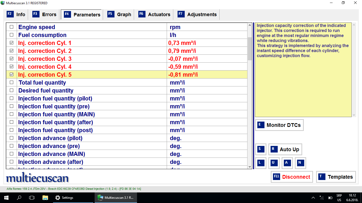362x203 pixels.
Task: Click the Alfa Romeo 159 status bar text
Action: (74, 189)
